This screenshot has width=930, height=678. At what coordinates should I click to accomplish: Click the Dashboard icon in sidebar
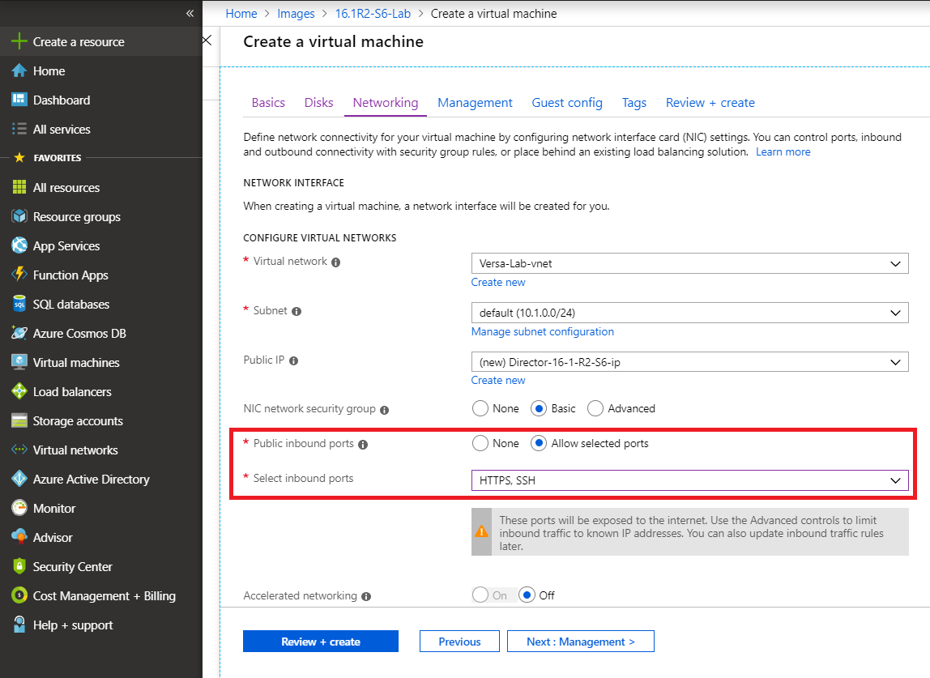pyautogui.click(x=19, y=100)
